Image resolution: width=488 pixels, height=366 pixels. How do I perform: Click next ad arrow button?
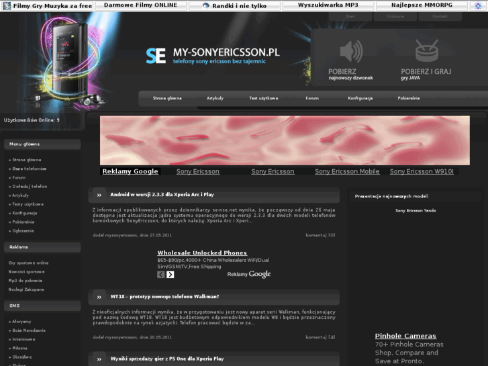click(x=170, y=275)
